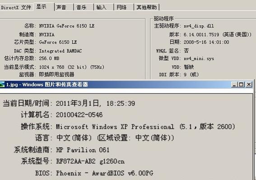Click the 即插即用监视器 monitor value
The height and width of the screenshot is (180, 256).
click(56, 75)
